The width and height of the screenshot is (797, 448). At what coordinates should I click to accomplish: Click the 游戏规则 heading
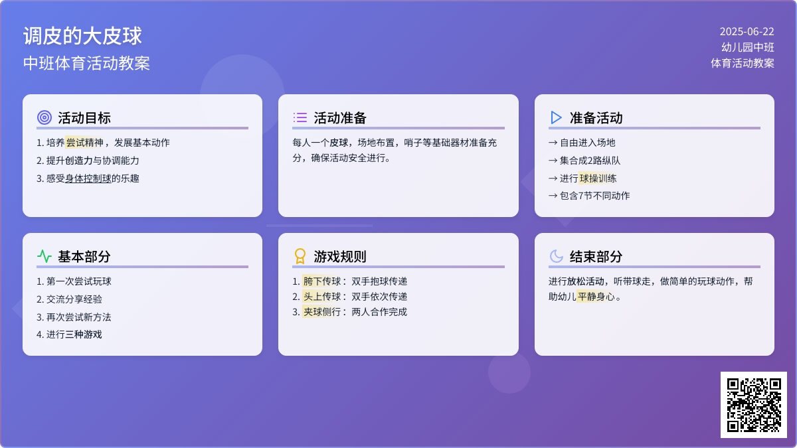pyautogui.click(x=340, y=256)
